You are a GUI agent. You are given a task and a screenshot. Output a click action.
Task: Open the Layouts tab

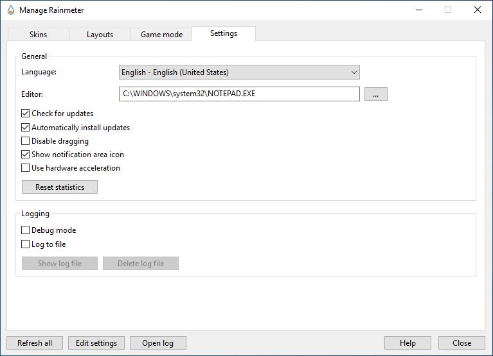tap(100, 35)
